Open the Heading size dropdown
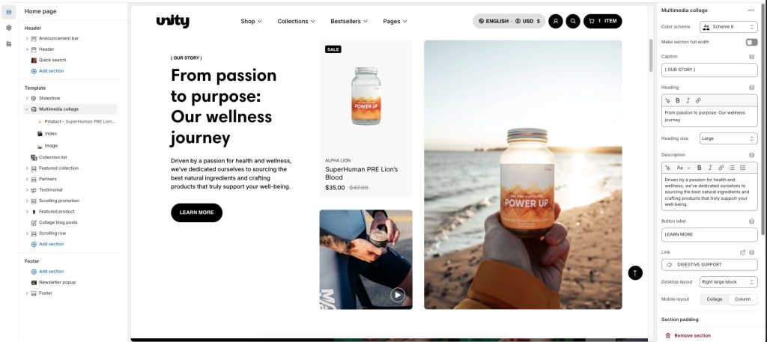 coord(728,138)
